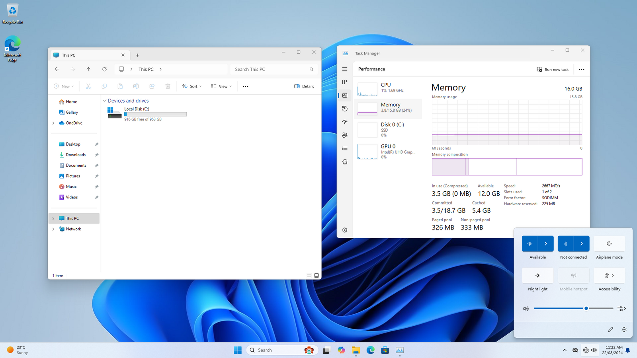Screen dimensions: 637x358
Task: Open Microsoft Store from taskbar
Action: 385,350
